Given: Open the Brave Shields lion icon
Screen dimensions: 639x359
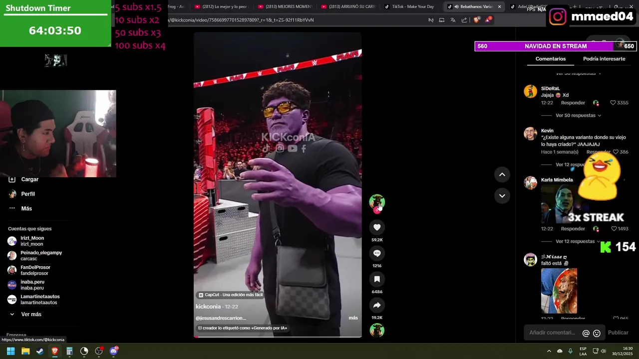Looking at the screenshot, I should click(476, 20).
